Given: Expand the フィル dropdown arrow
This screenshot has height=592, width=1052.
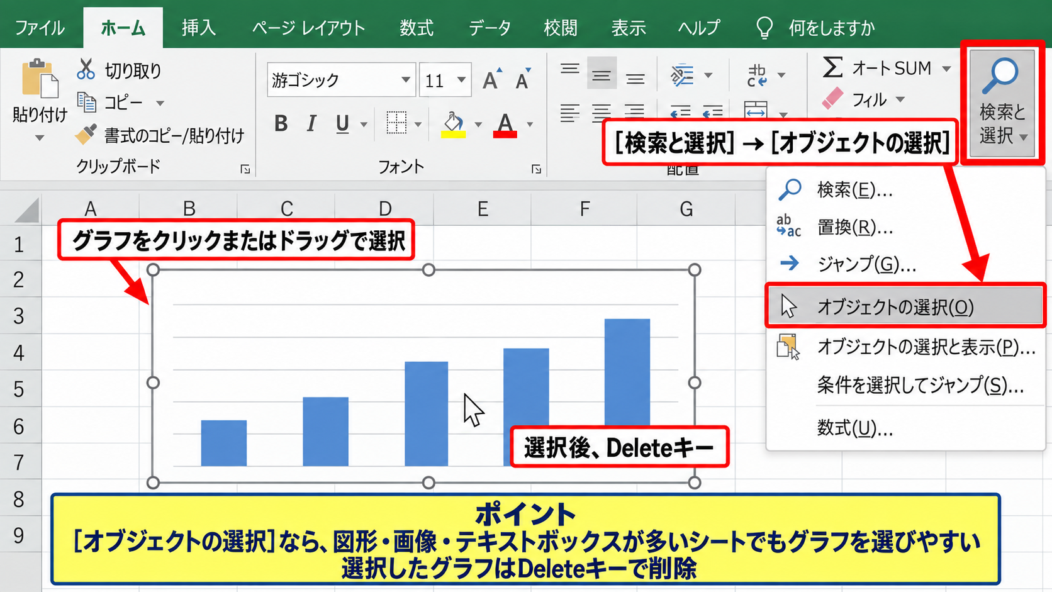Looking at the screenshot, I should (x=900, y=99).
